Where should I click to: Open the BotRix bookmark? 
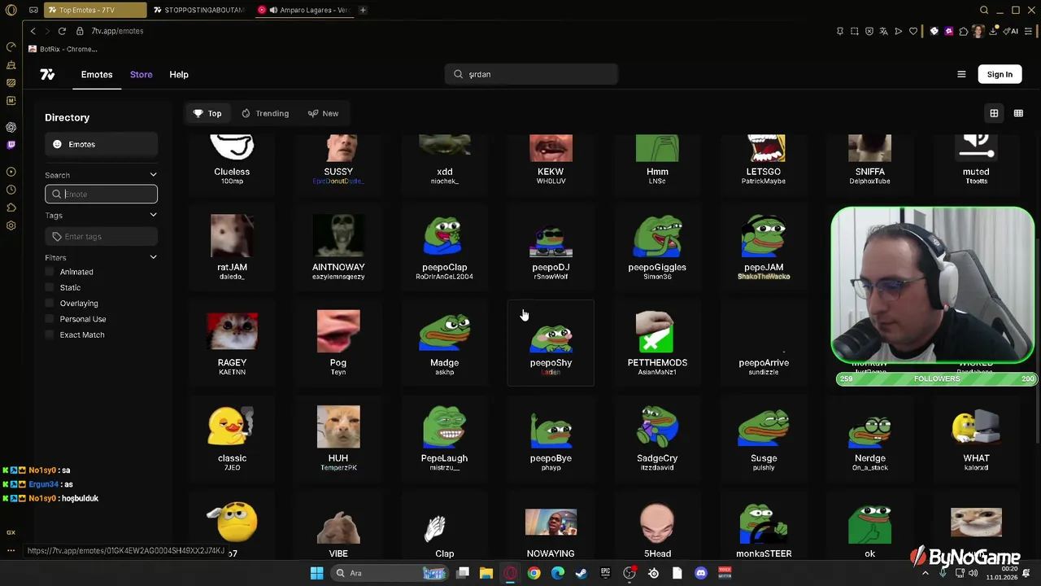[63, 49]
